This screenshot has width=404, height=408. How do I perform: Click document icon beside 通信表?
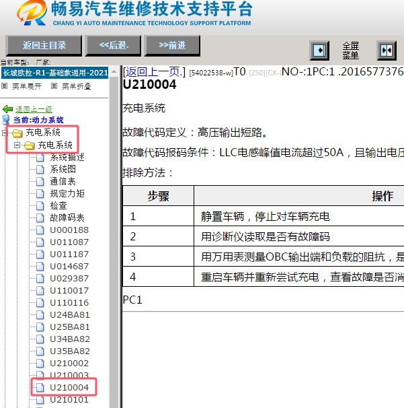tap(40, 181)
